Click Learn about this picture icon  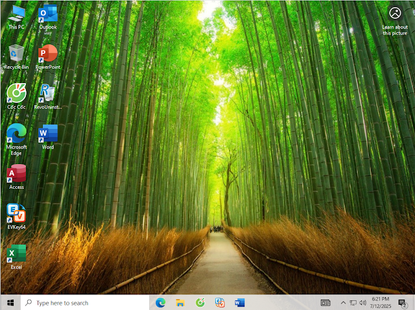395,21
